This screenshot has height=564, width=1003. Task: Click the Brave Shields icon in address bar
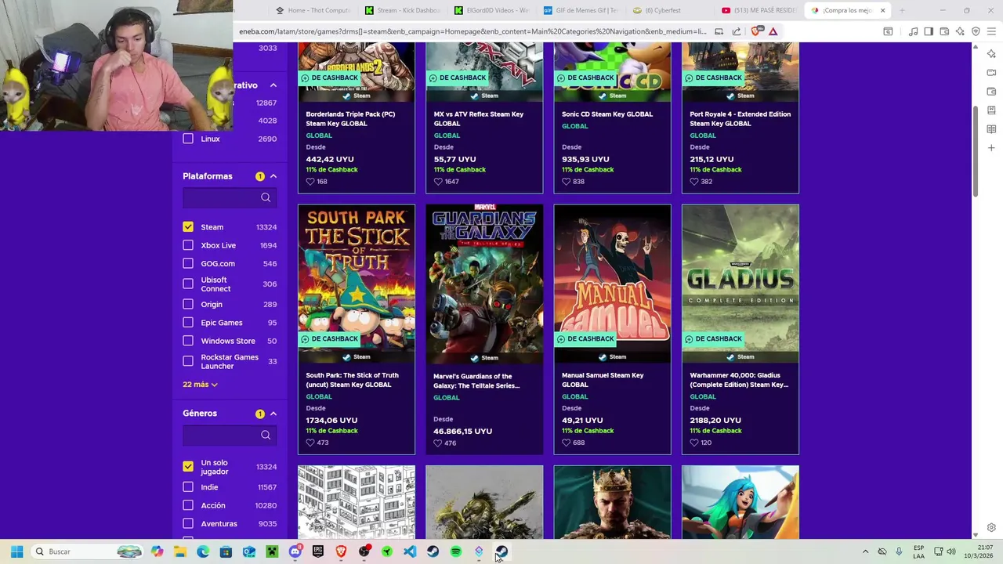pos(756,31)
